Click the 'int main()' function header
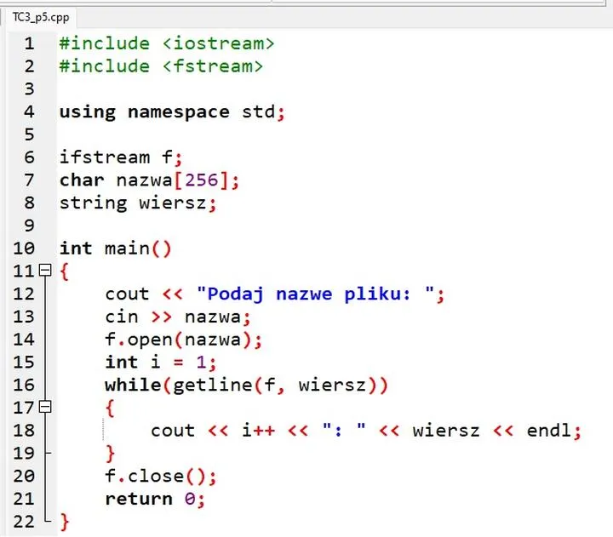Image resolution: width=613 pixels, height=537 pixels. pyautogui.click(x=115, y=249)
